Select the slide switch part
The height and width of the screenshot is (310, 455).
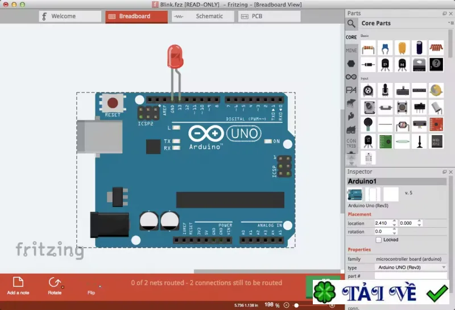click(419, 107)
